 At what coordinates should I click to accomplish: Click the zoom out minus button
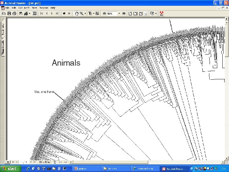tap(104, 13)
